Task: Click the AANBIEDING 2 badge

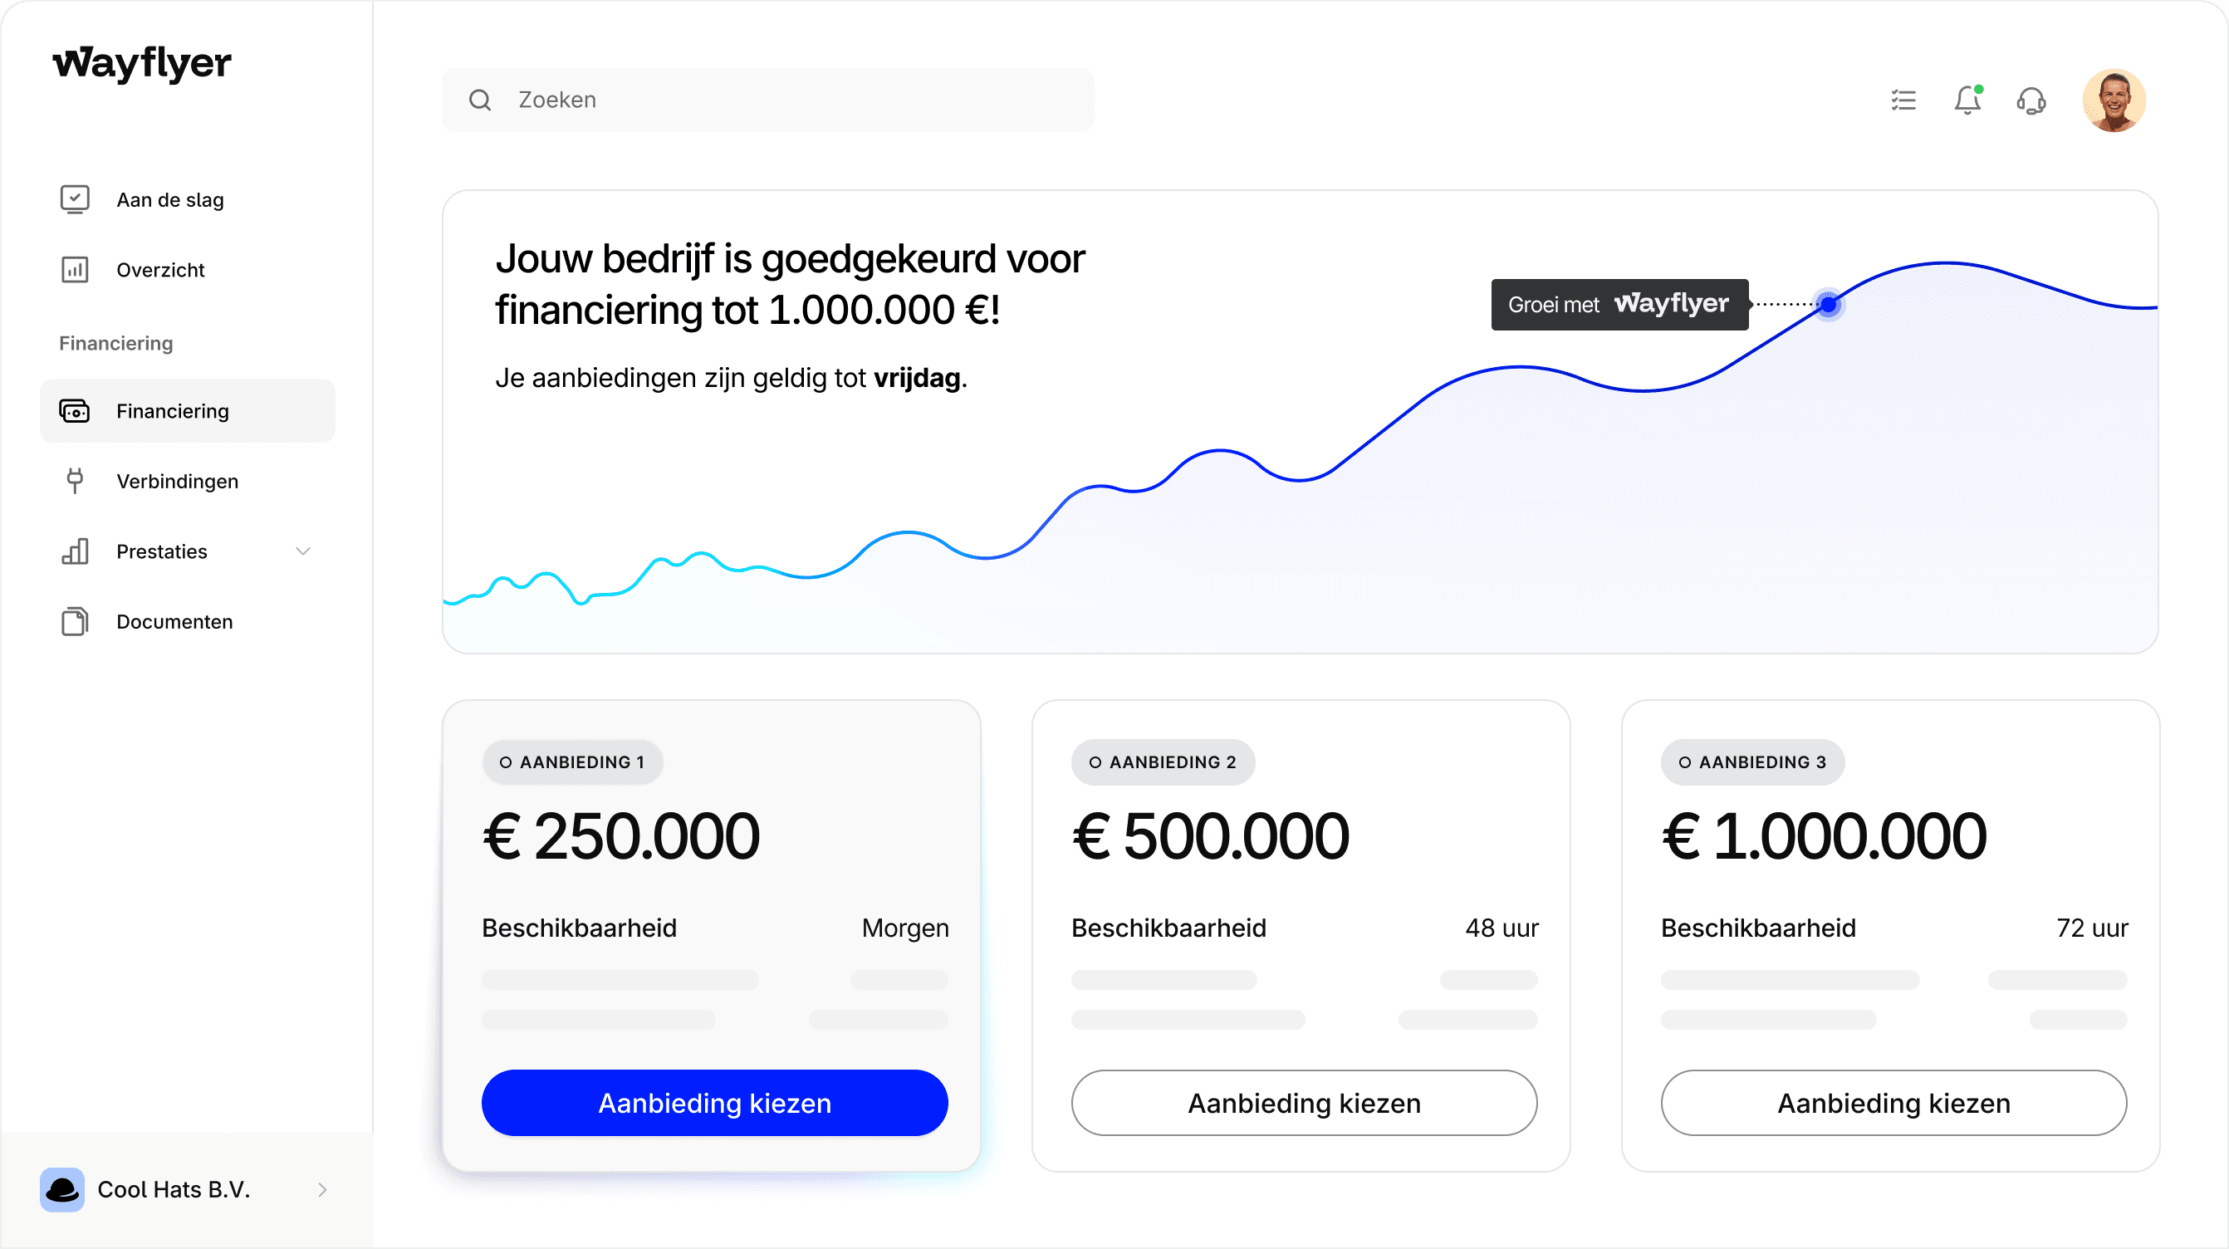Action: click(x=1162, y=762)
